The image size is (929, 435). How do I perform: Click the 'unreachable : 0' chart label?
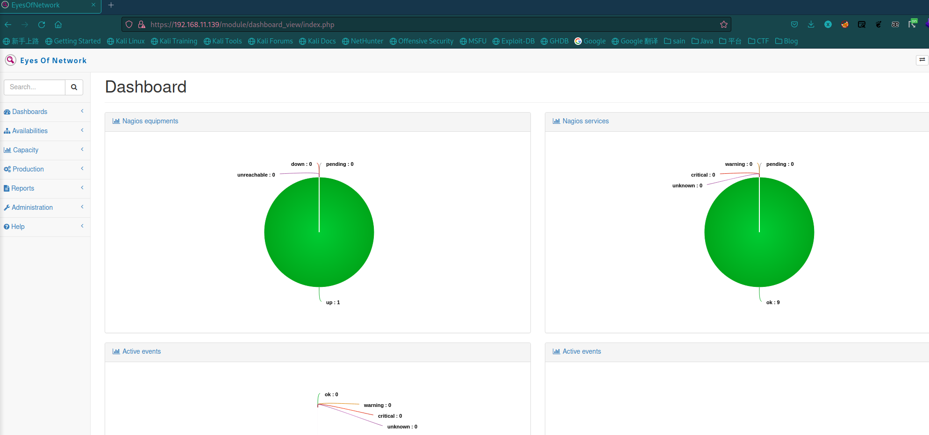click(256, 175)
